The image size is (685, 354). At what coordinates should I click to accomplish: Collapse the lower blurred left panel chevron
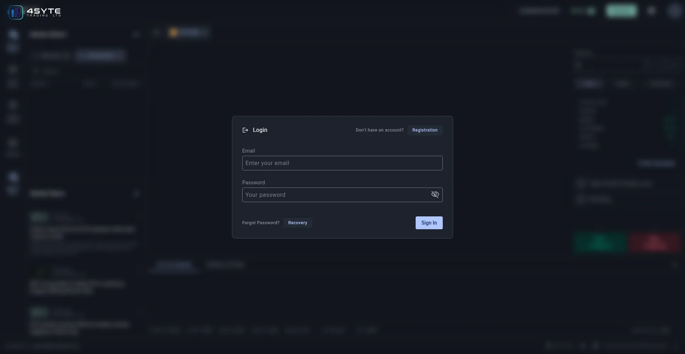tap(136, 194)
